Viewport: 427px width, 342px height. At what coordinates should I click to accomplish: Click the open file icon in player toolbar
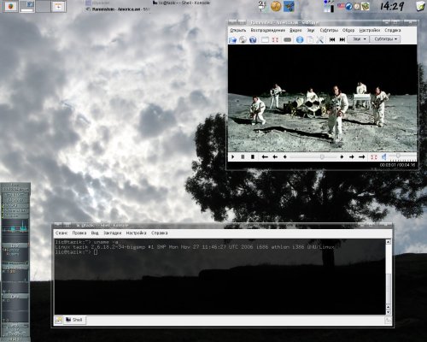pos(233,39)
